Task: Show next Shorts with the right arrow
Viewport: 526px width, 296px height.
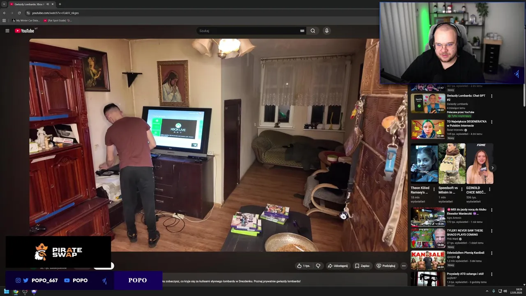Action: point(492,168)
